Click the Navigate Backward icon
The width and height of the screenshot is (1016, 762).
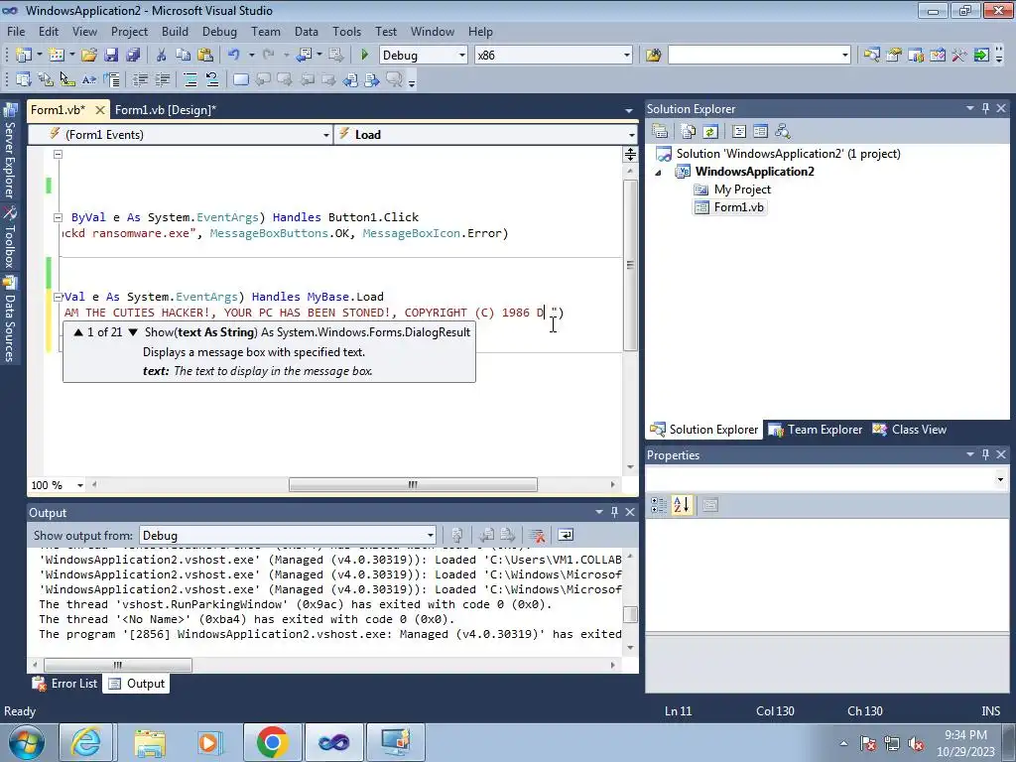pos(304,56)
